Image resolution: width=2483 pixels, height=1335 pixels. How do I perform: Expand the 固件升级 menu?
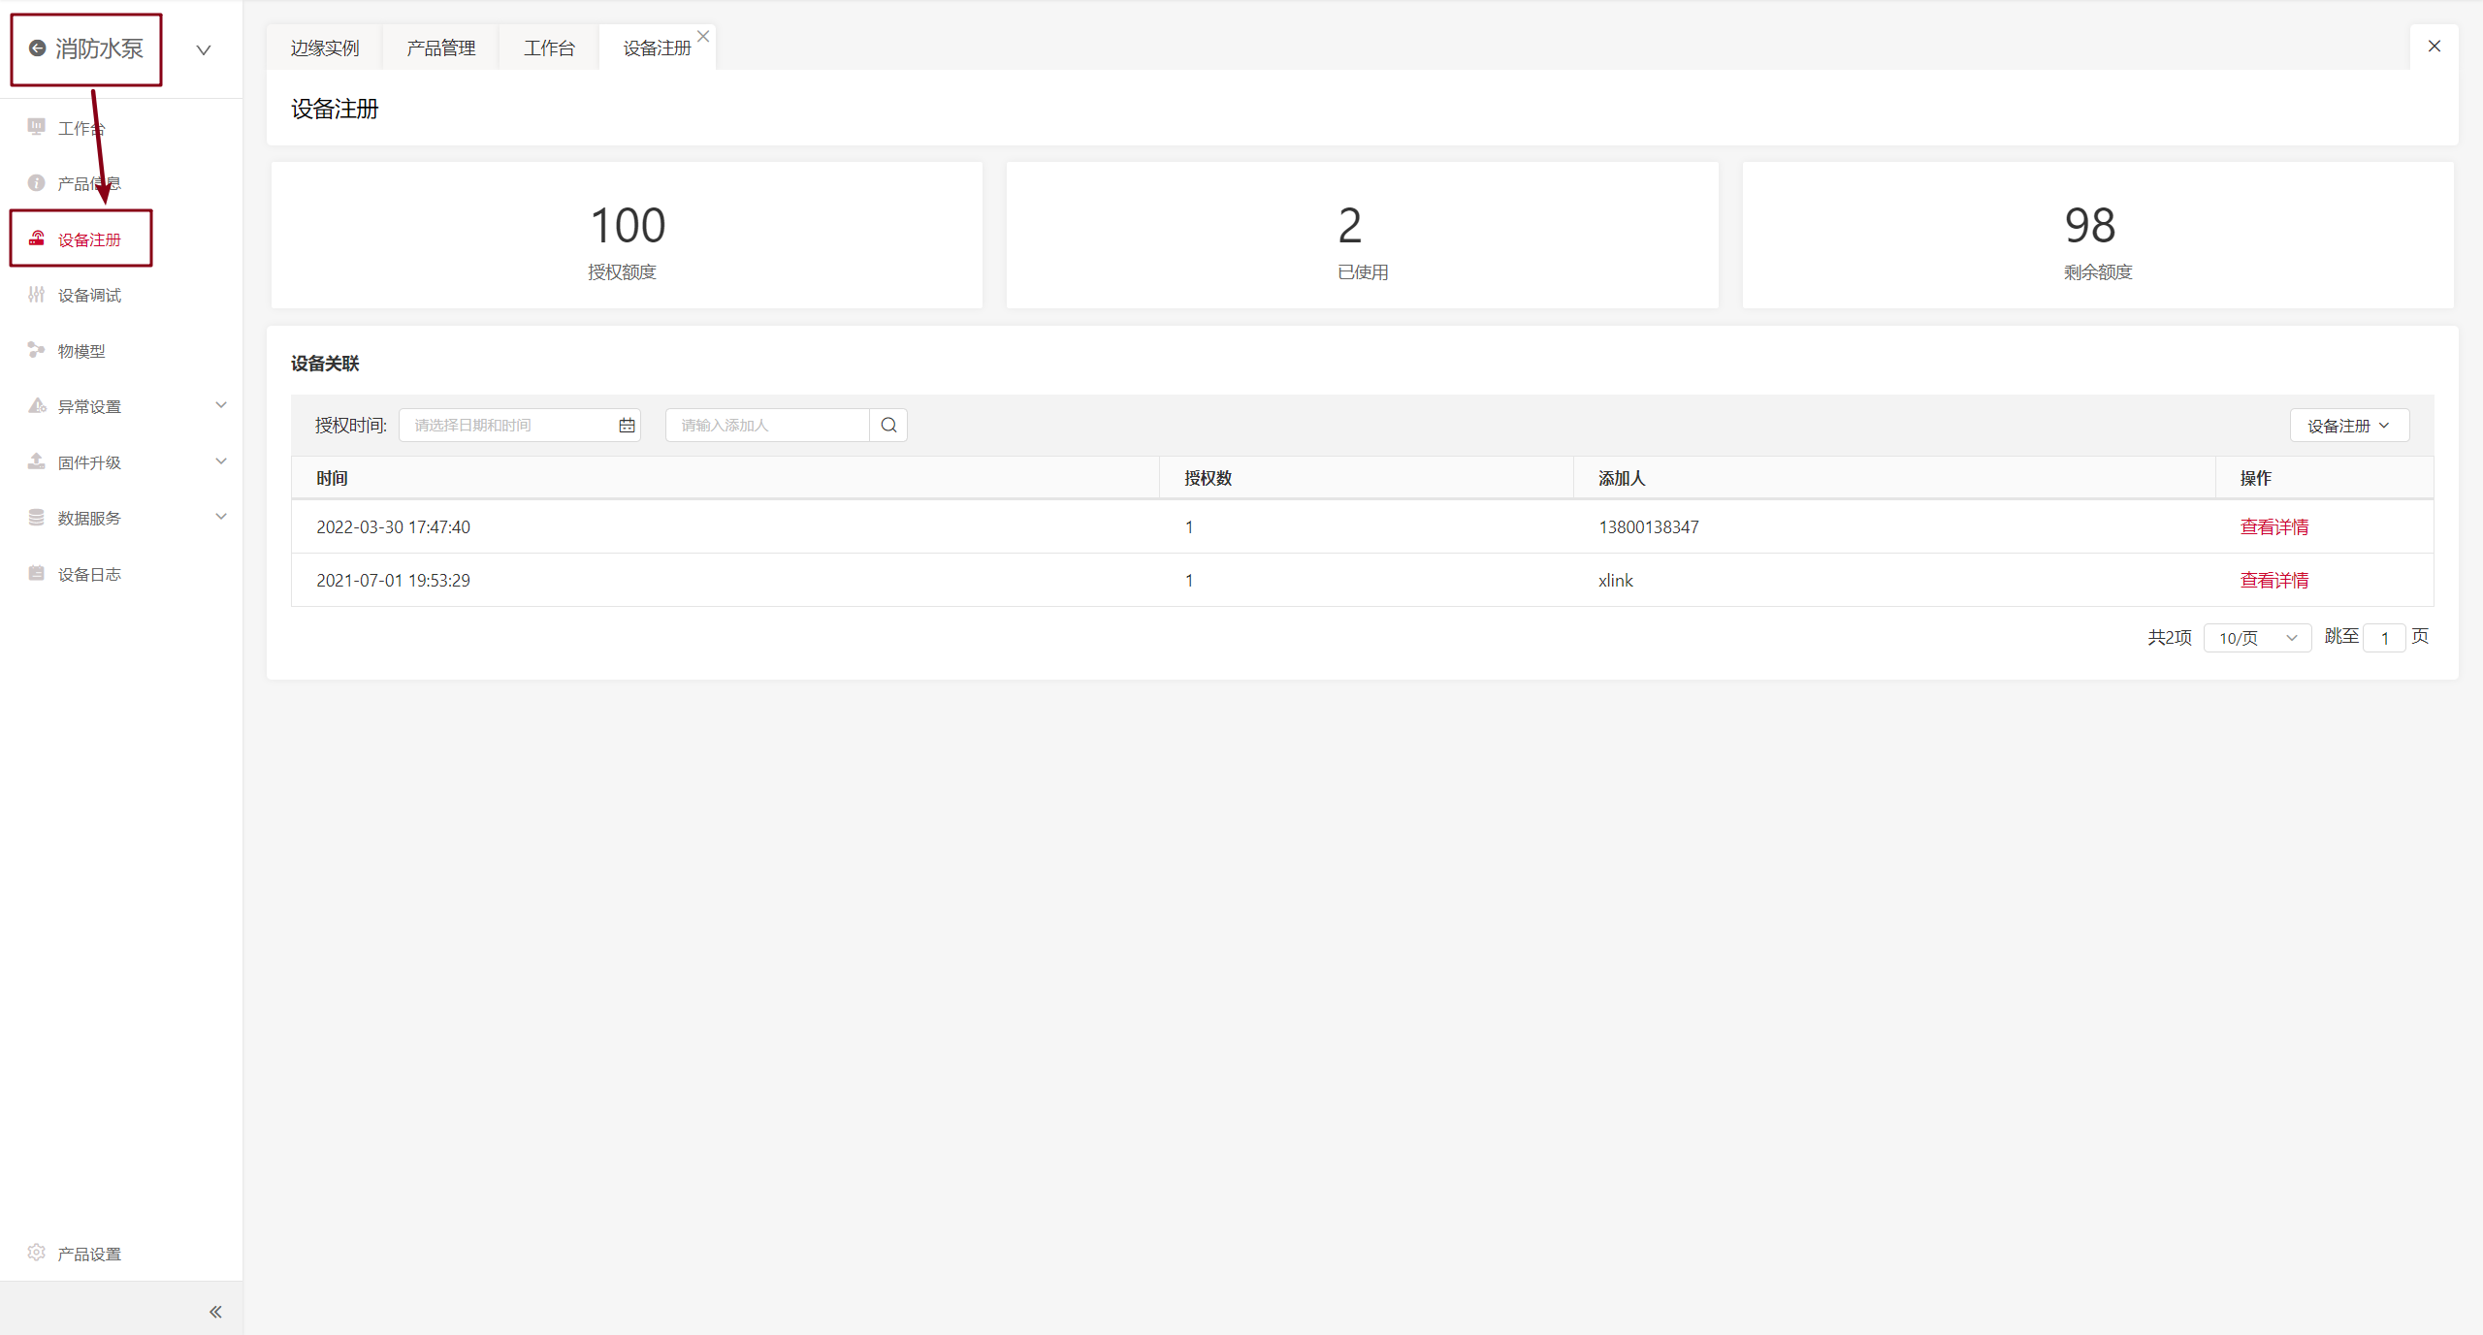(x=221, y=461)
